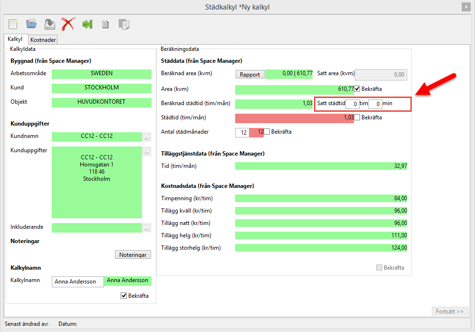Image resolution: width=475 pixels, height=332 pixels.
Task: Click the green arrow export icon
Action: (x=87, y=24)
